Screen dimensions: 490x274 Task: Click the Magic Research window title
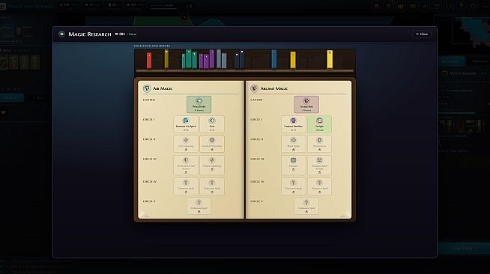(90, 34)
